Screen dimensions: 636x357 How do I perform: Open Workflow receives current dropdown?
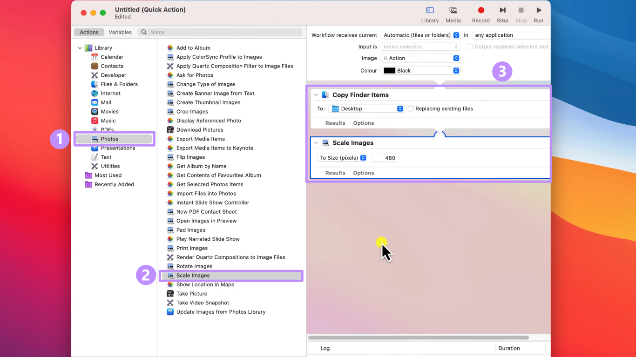420,35
